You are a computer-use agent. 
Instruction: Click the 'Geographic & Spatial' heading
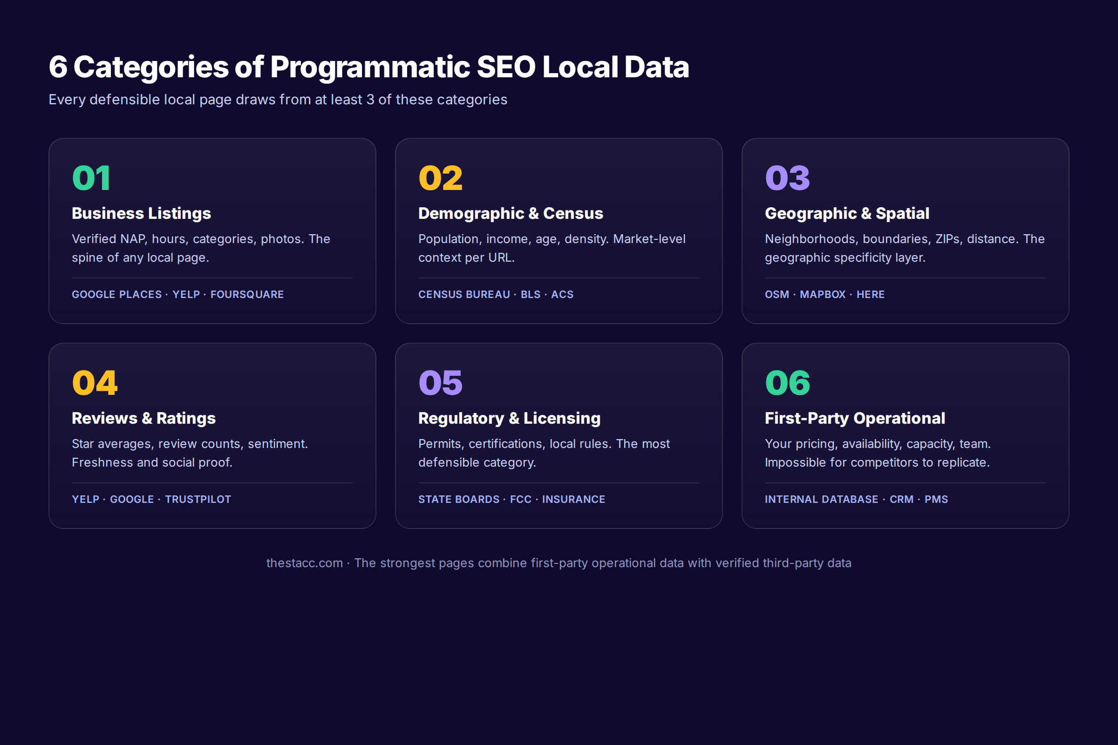click(x=847, y=214)
